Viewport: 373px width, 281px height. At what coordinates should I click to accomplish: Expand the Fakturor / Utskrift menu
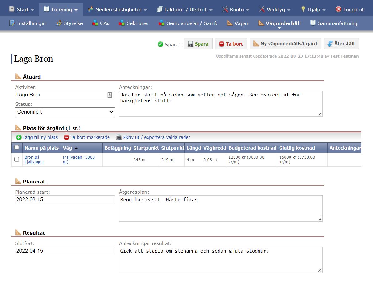(x=185, y=9)
